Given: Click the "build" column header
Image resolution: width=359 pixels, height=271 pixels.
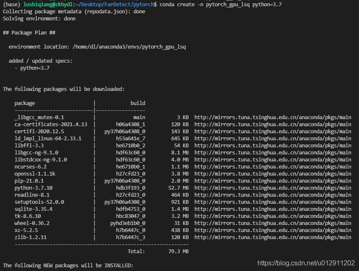Looking at the screenshot, I should 138,103.
